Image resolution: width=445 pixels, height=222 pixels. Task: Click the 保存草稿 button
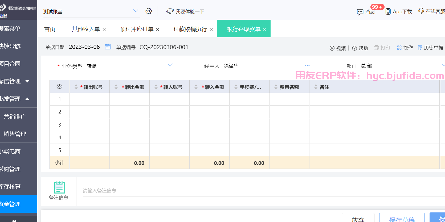pyautogui.click(x=402, y=218)
